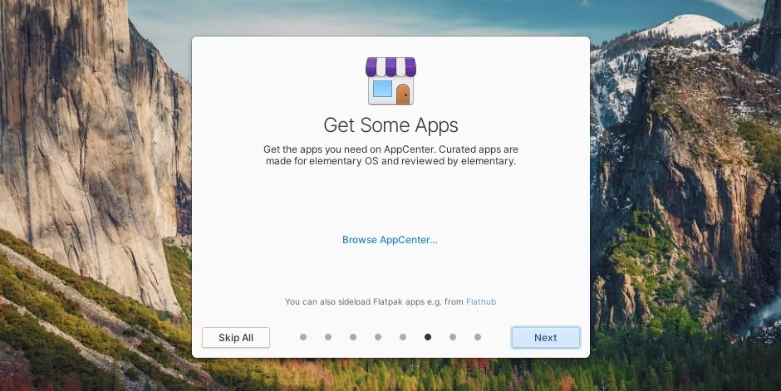Jump to the fifth page dot

point(402,337)
